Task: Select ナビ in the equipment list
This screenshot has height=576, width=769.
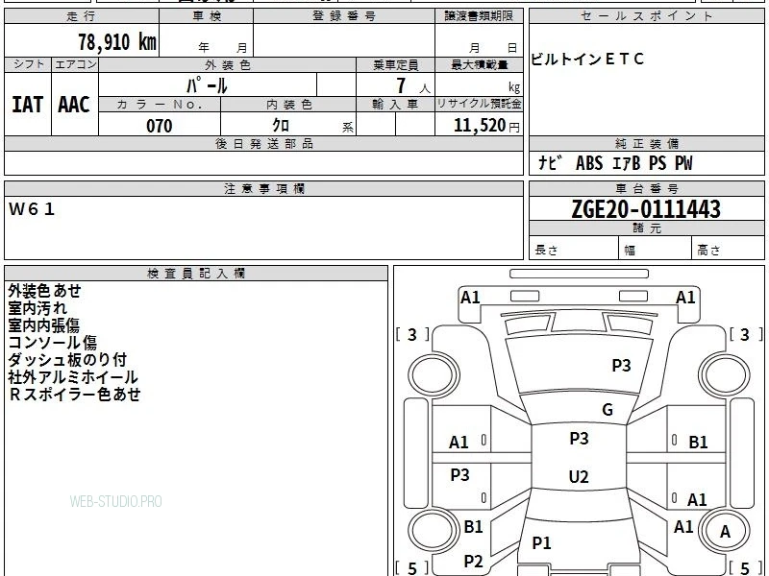Action: (x=550, y=162)
